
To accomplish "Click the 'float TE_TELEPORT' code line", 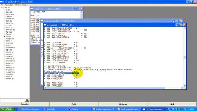I will click(62, 62).
